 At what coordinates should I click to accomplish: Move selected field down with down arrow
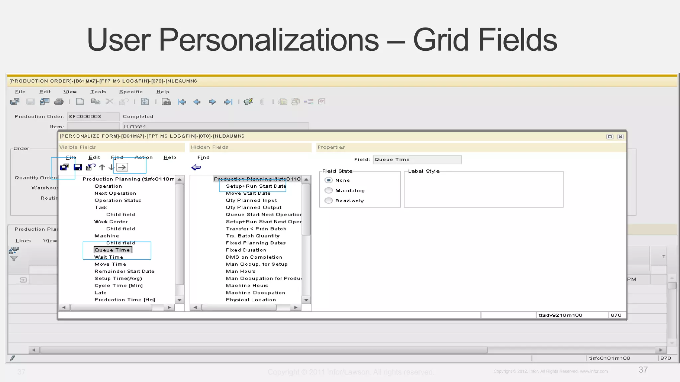pyautogui.click(x=111, y=167)
